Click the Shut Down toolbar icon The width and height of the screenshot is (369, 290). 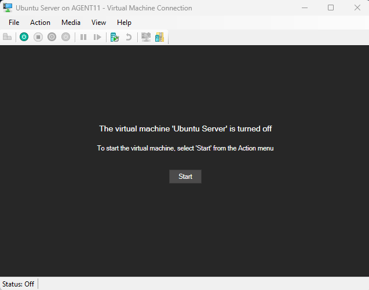[52, 37]
